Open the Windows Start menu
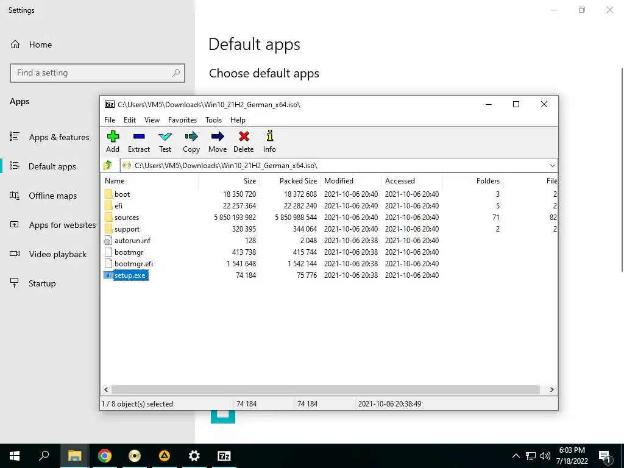This screenshot has width=624, height=468. tap(15, 456)
